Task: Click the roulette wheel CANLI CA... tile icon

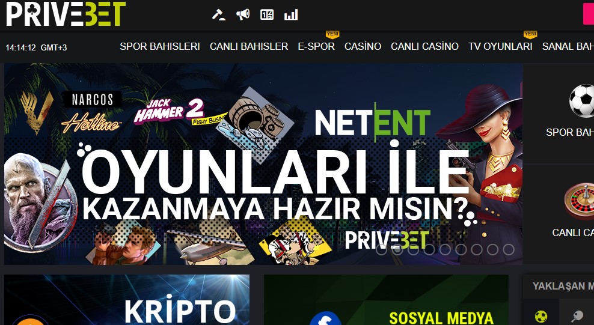Action: 579,201
